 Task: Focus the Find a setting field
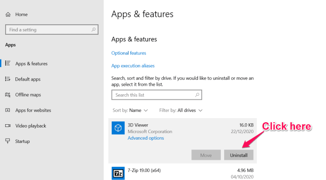pyautogui.click(x=52, y=30)
